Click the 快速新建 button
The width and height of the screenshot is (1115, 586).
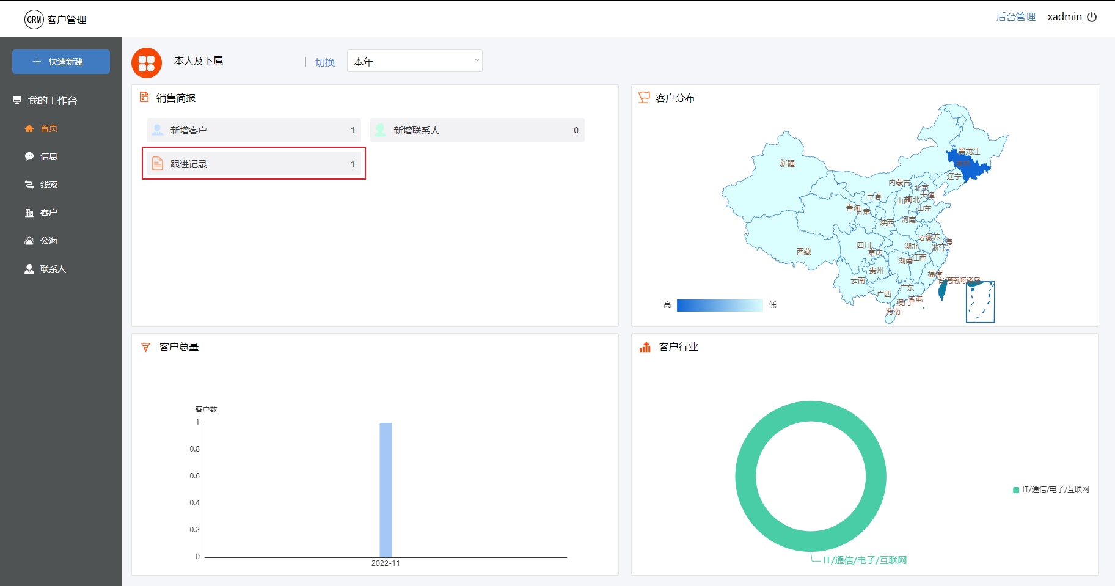pos(61,62)
